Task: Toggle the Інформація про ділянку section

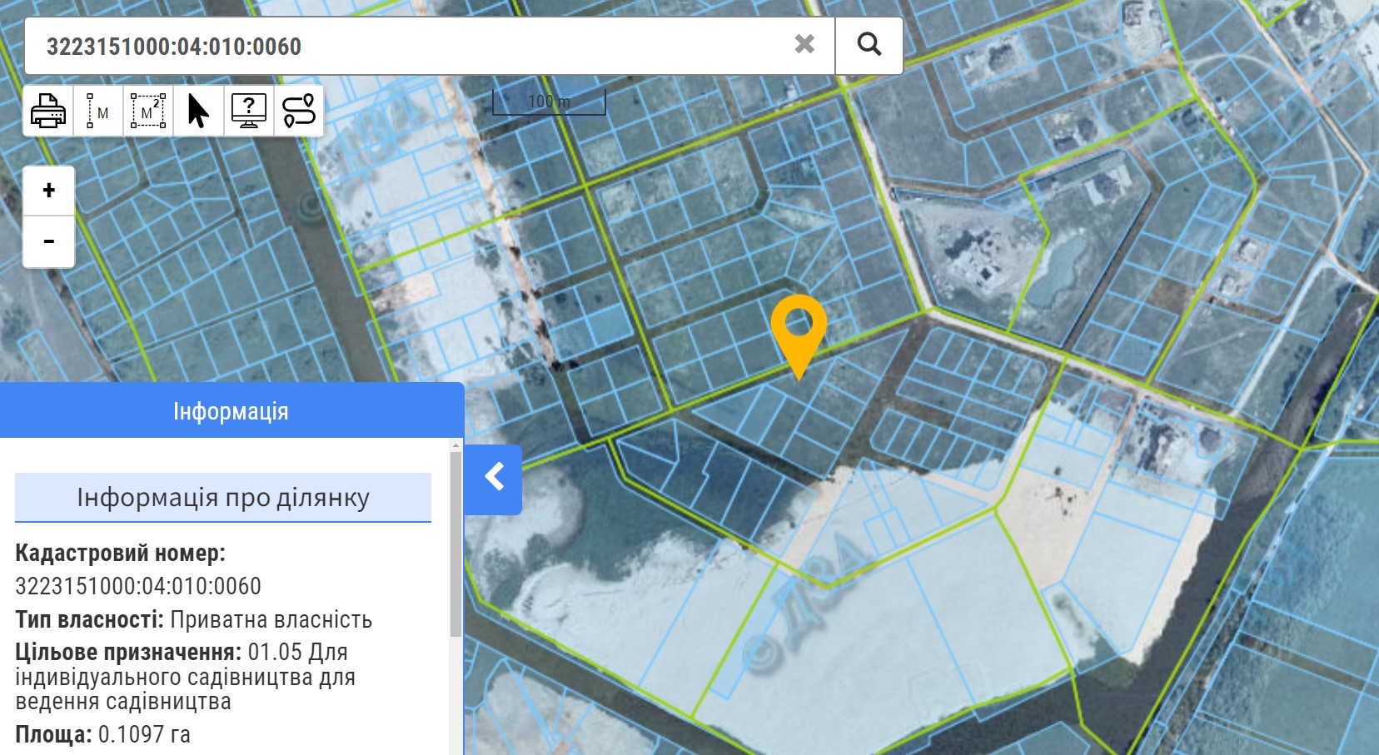Action: (223, 498)
